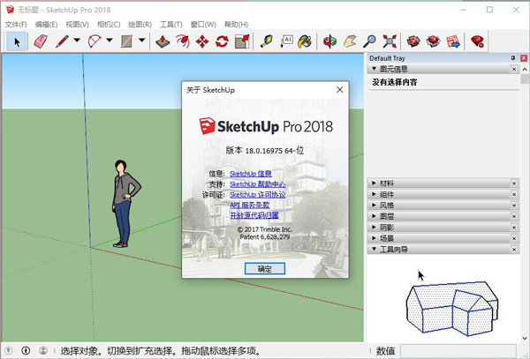The height and width of the screenshot is (359, 530).
Task: Select the Pan hand tool
Action: [x=350, y=41]
